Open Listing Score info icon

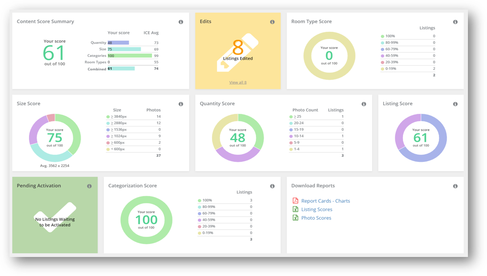click(455, 104)
